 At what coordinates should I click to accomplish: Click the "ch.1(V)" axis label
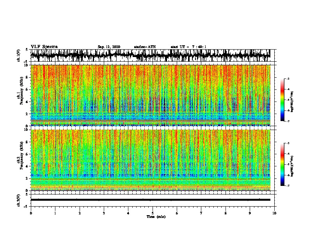(x=18, y=55)
